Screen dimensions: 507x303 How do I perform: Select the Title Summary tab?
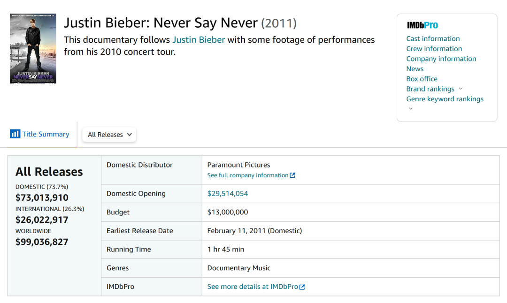coord(46,134)
